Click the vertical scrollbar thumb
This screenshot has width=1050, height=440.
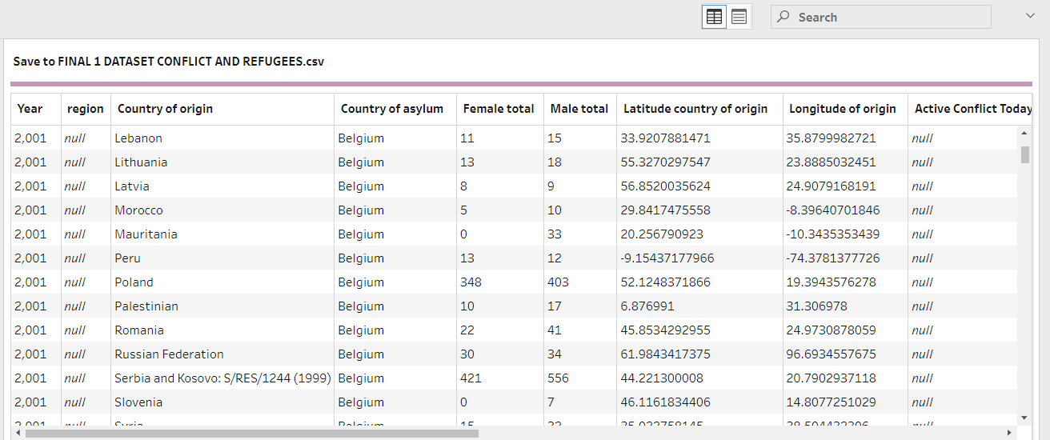[1024, 154]
